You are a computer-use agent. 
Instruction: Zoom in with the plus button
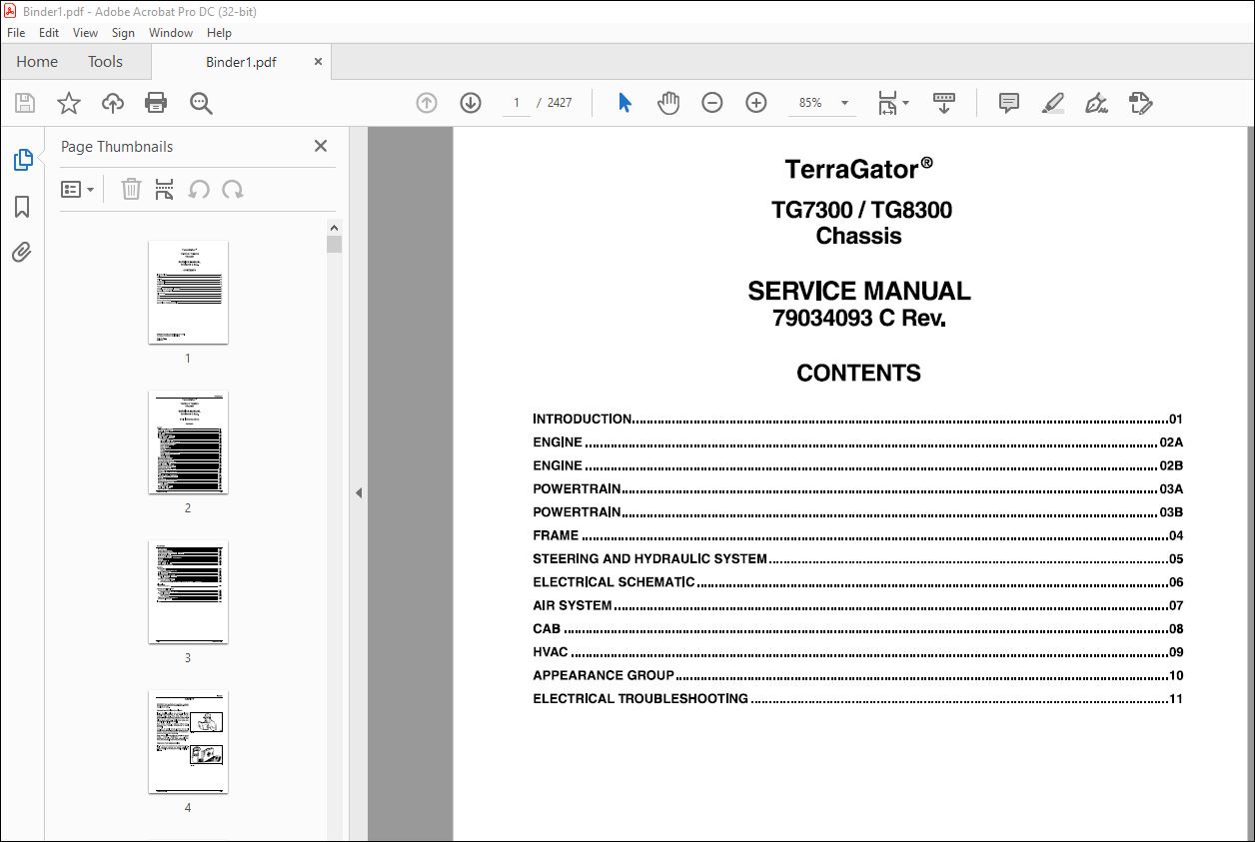pyautogui.click(x=756, y=103)
